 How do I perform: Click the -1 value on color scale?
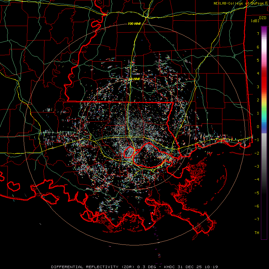point(257,140)
